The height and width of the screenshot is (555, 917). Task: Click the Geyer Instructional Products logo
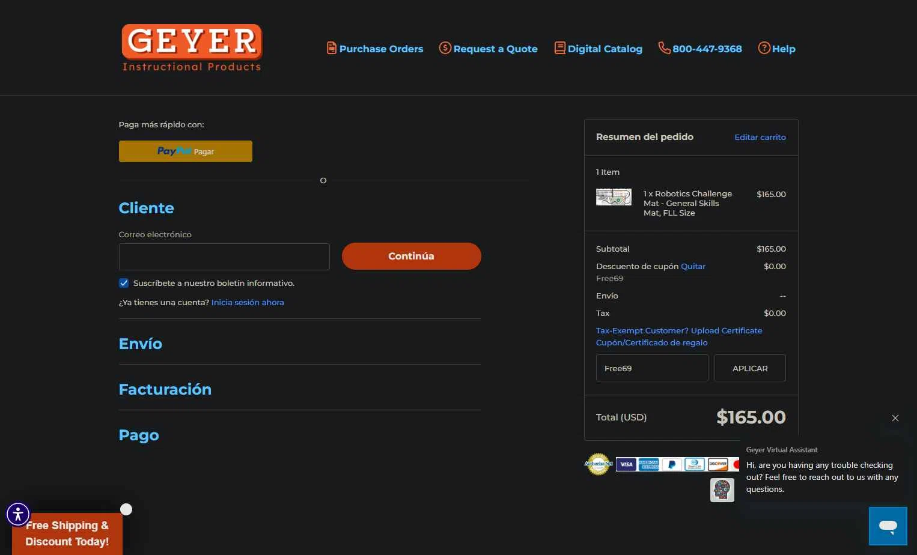point(192,48)
